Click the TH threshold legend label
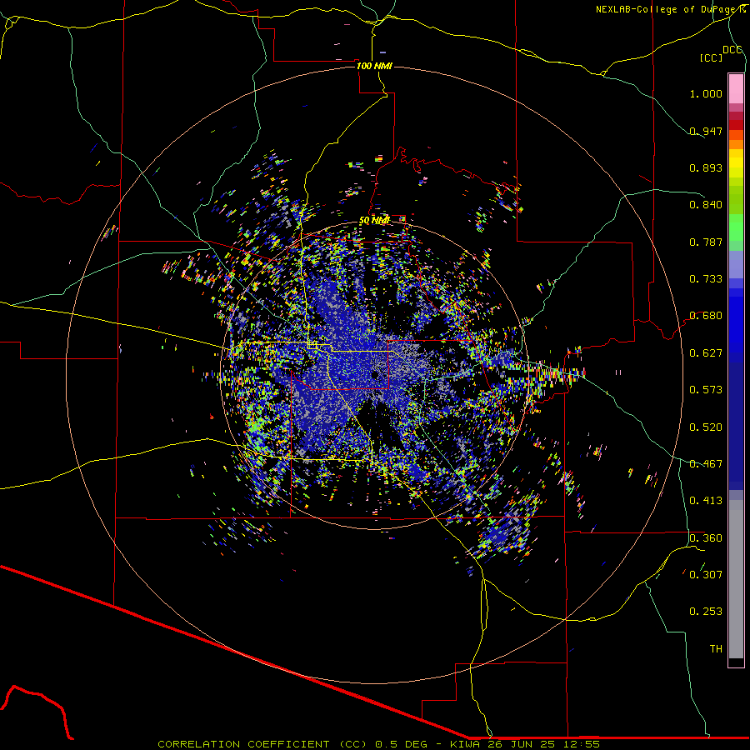750x750 pixels. [716, 649]
